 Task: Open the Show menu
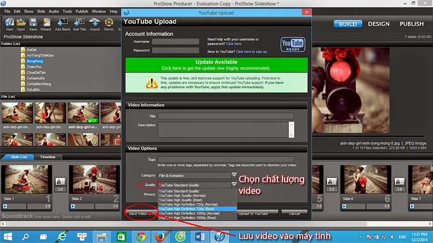pos(28,11)
